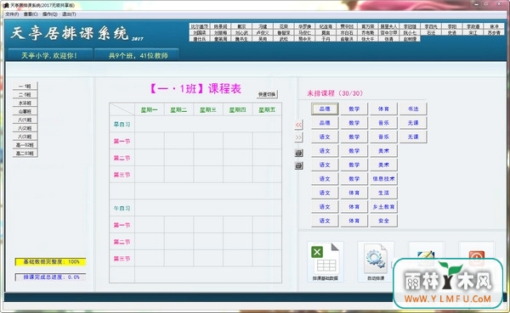Click the yellow 基础数据完整度 progress bar
This screenshot has width=510, height=313.
coord(51,262)
